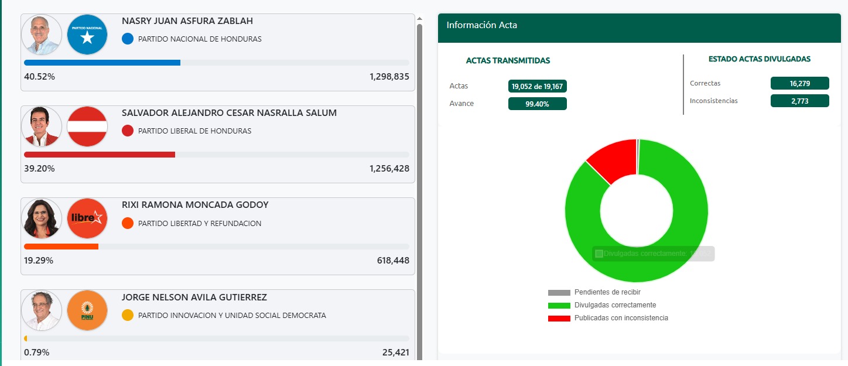
Task: Toggle Pendientes de recibir legend item
Action: [598, 292]
